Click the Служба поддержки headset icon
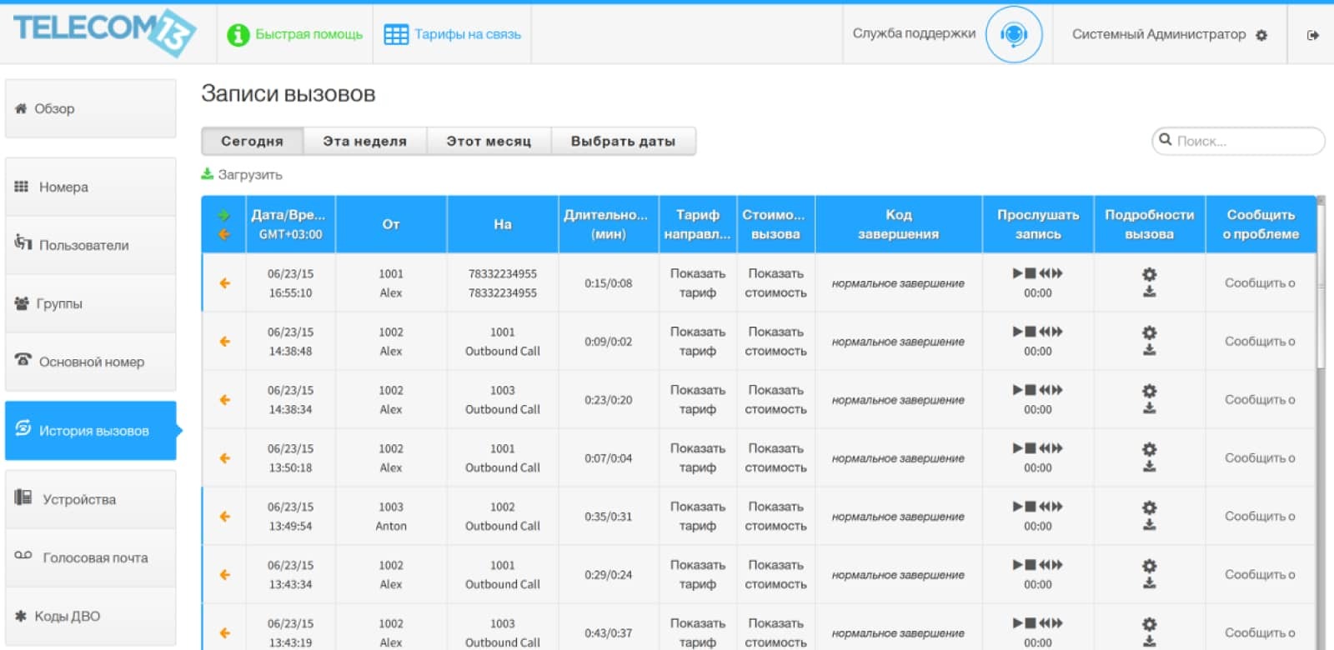The height and width of the screenshot is (650, 1334). 1014,34
